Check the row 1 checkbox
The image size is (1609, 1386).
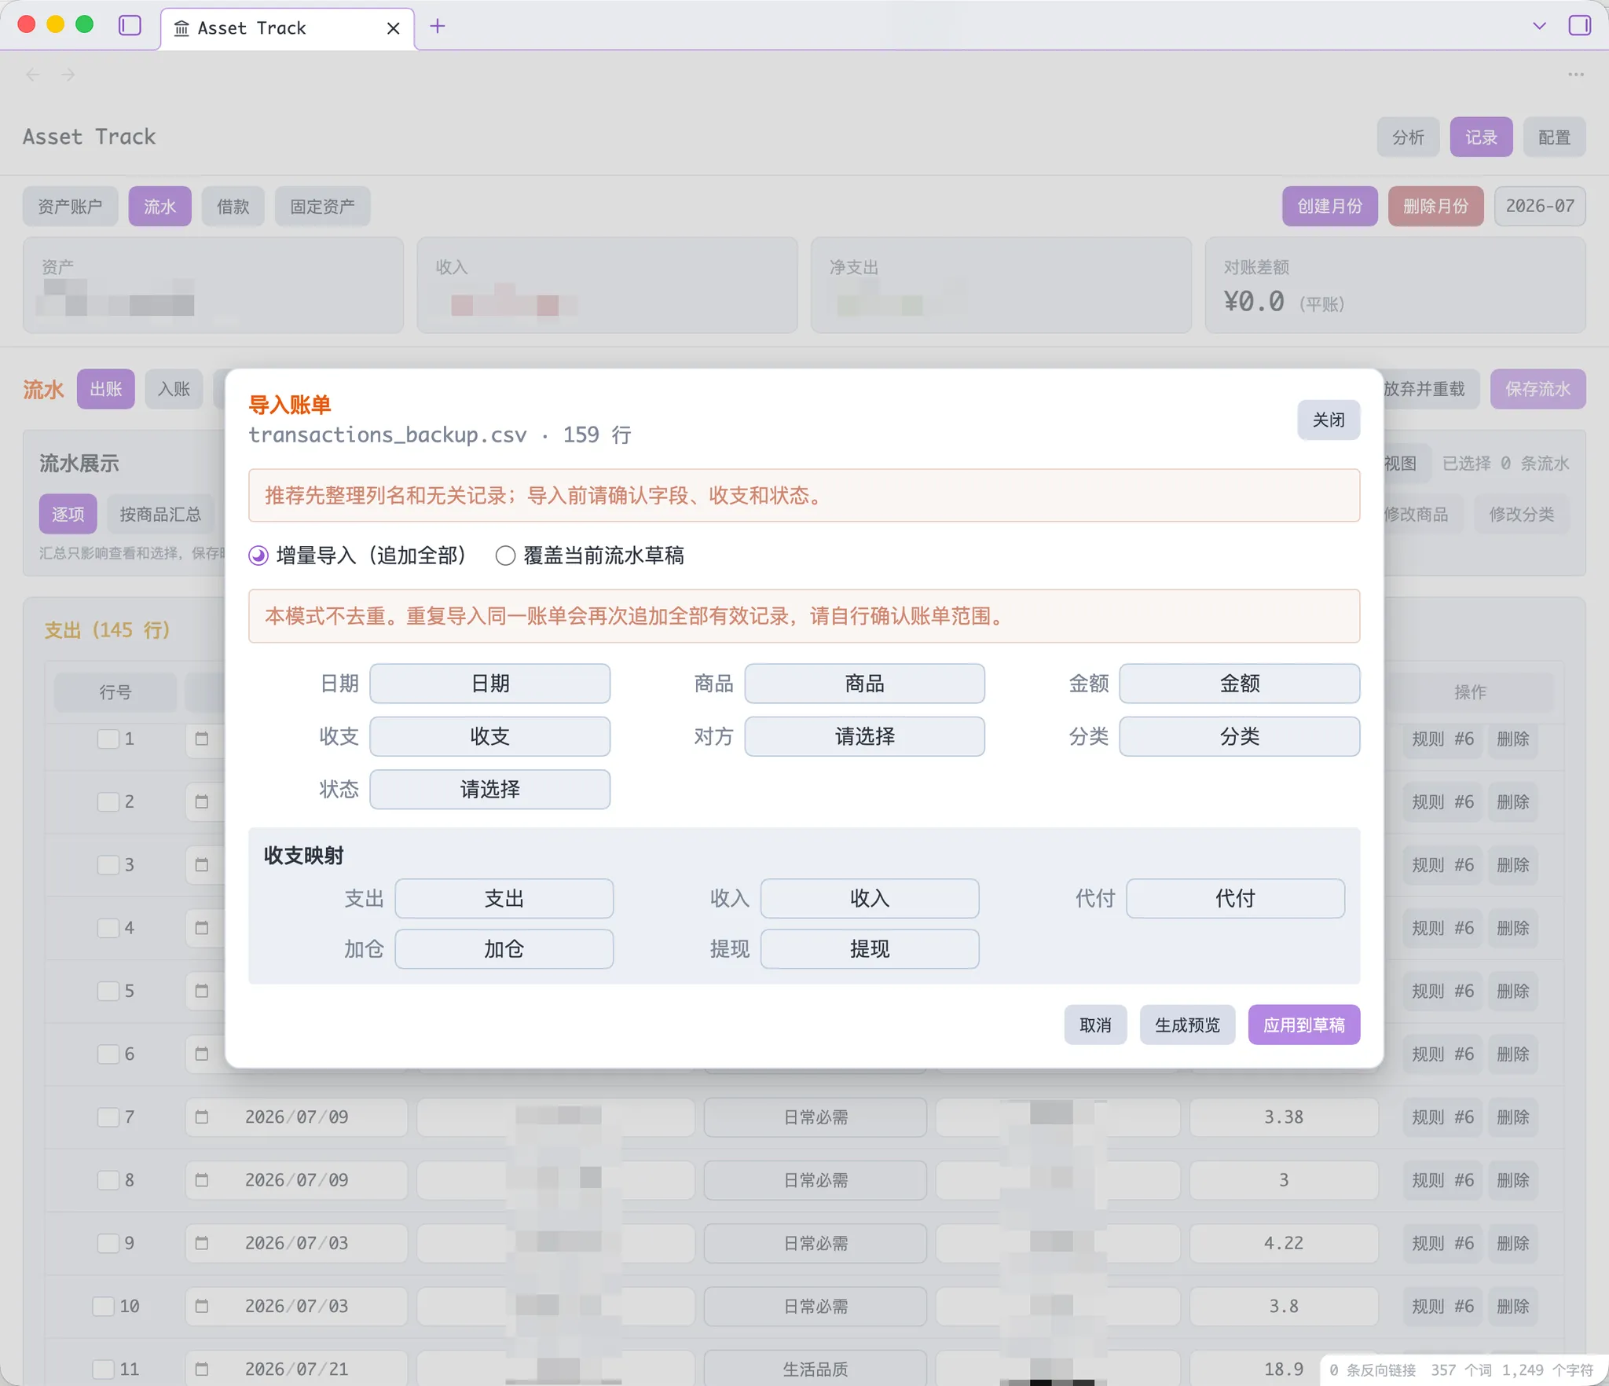[108, 739]
